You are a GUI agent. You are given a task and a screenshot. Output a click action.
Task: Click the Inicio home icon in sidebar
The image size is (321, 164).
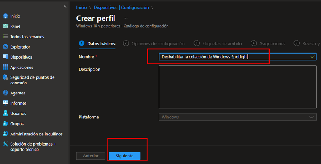pos(5,16)
